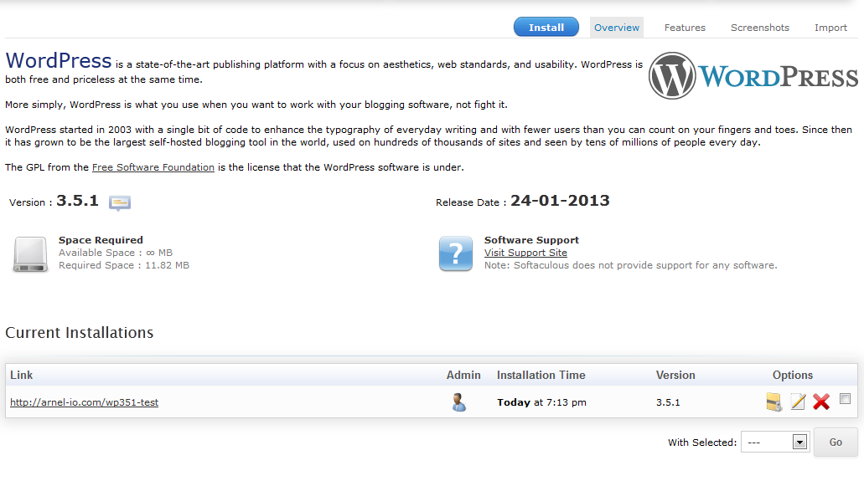Open the arnel-io.com/wp351-test installation link
Image resolution: width=864 pixels, height=486 pixels.
coord(84,402)
